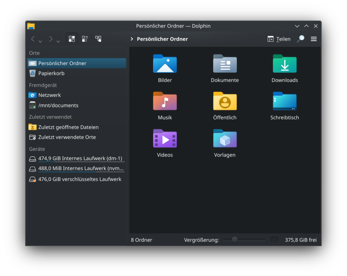Select Papierkorb in the sidebar
Image resolution: width=347 pixels, height=276 pixels.
click(51, 73)
